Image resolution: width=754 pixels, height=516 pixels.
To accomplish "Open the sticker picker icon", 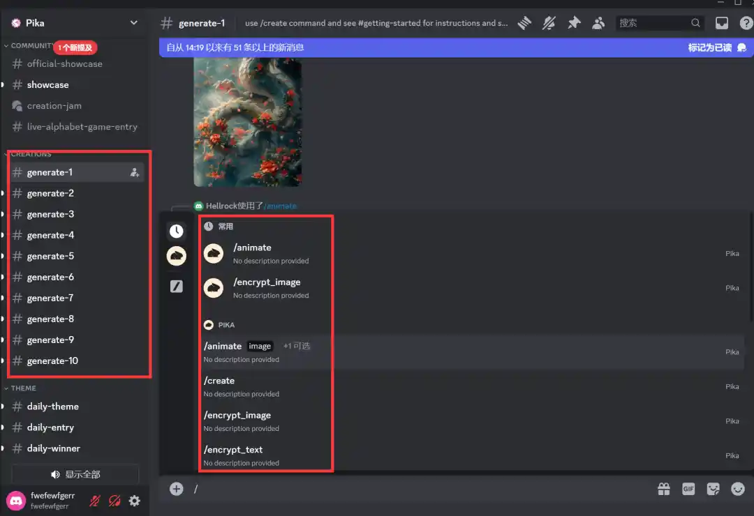I will click(x=713, y=490).
